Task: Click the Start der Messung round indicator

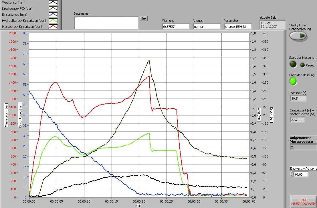Action: 293,64
